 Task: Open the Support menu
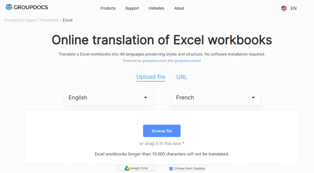tap(132, 8)
